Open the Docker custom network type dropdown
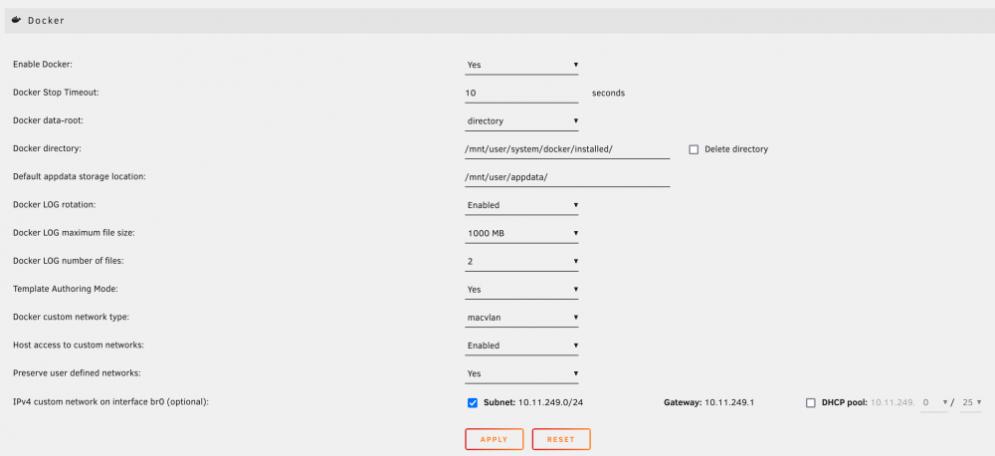Image resolution: width=995 pixels, height=456 pixels. point(521,317)
